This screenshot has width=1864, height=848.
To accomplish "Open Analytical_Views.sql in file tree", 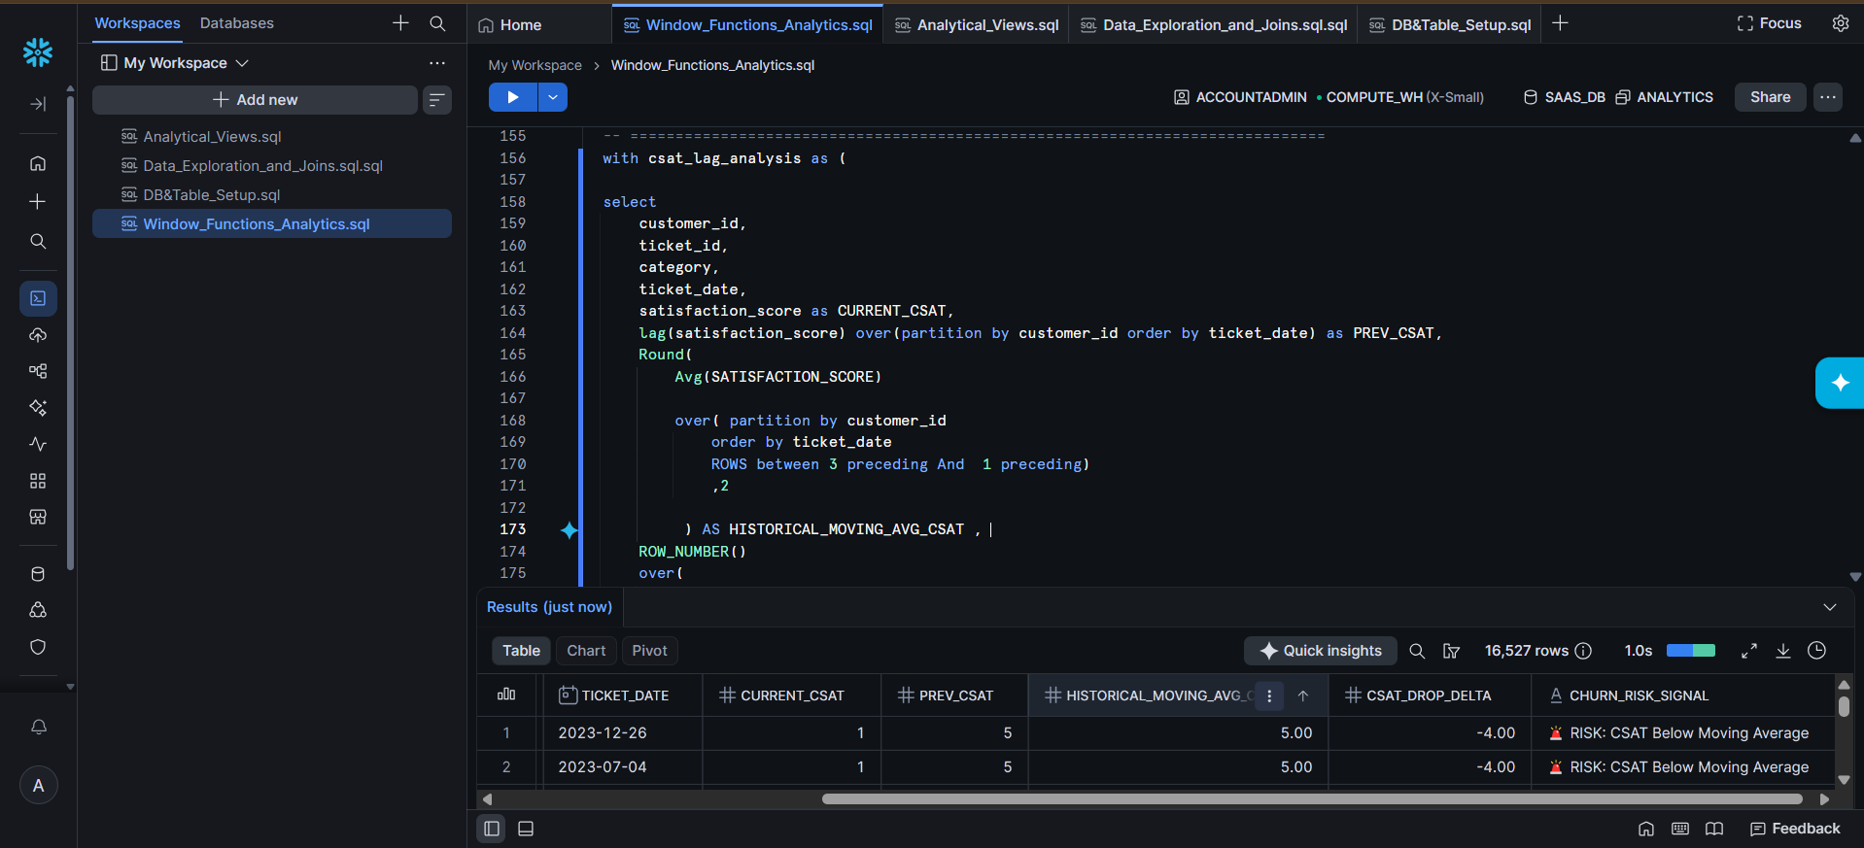I will (x=212, y=137).
